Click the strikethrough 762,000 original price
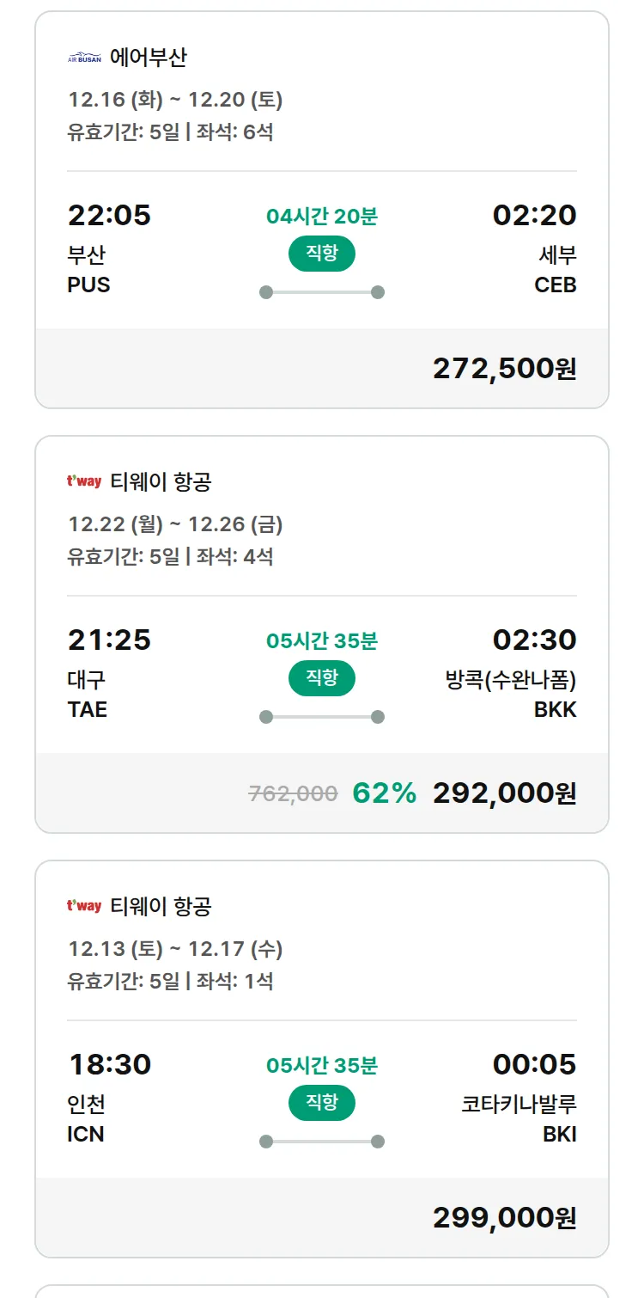The image size is (644, 1298). click(x=293, y=793)
